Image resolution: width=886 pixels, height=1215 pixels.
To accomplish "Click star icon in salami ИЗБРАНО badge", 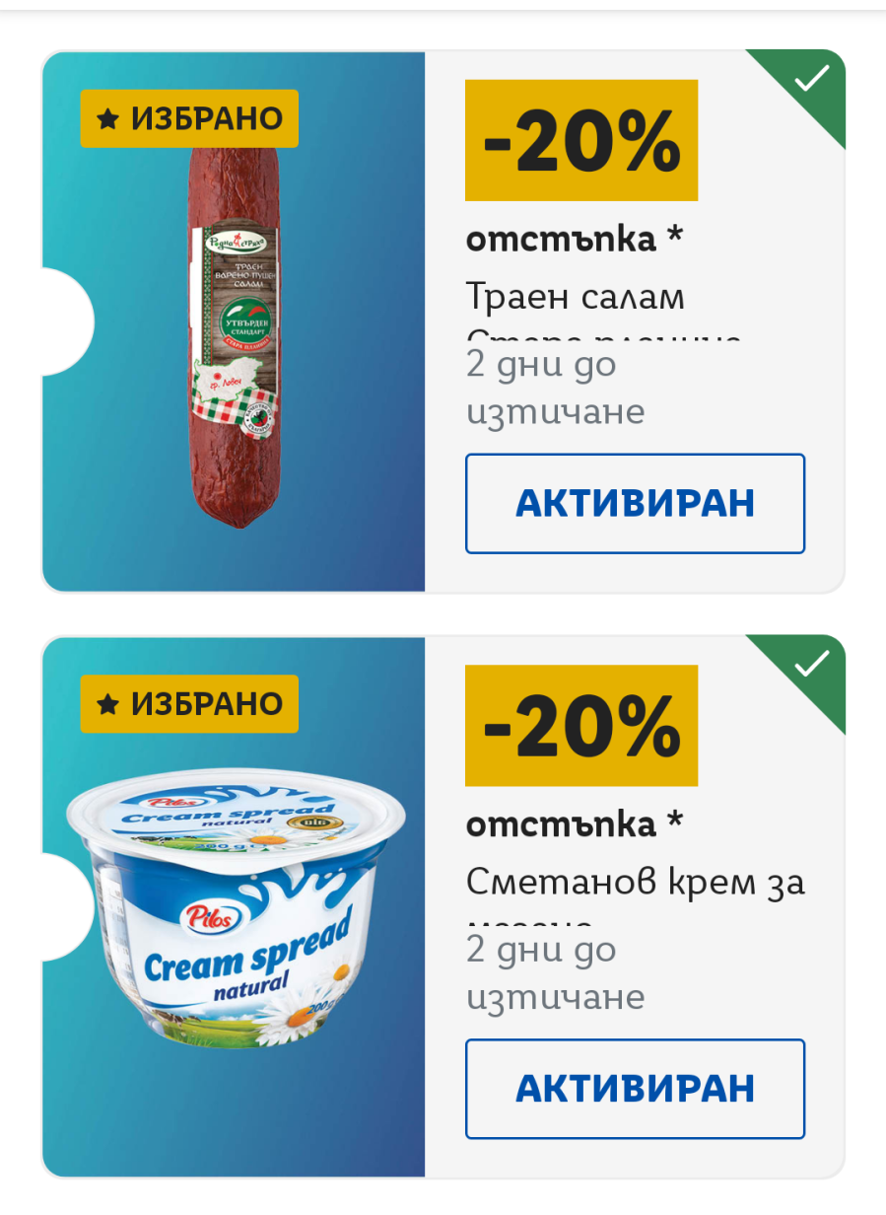I will 108,119.
